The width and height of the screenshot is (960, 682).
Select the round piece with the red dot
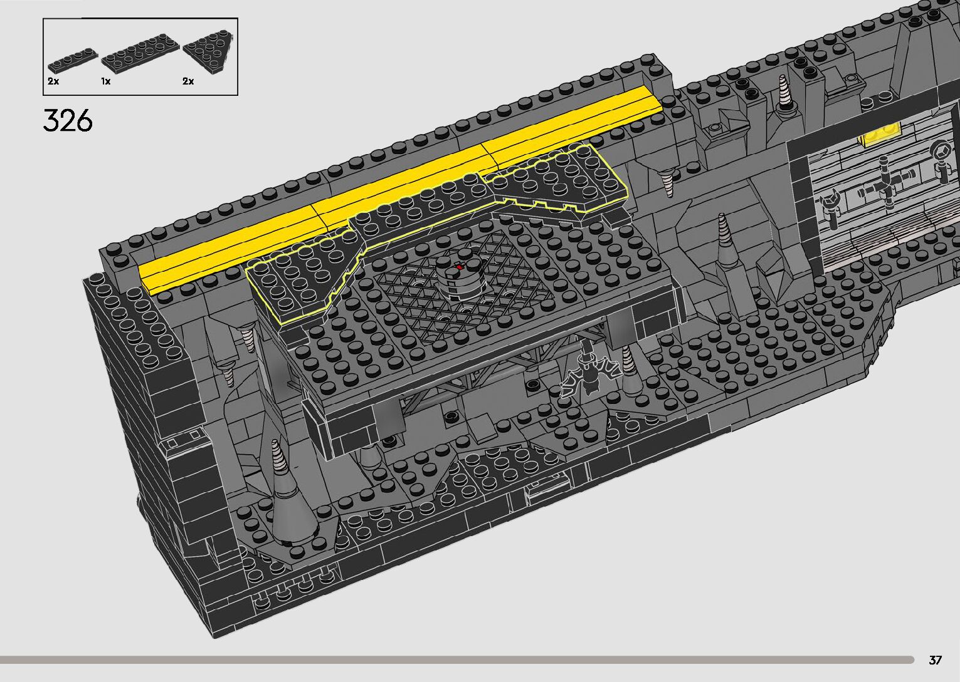coord(460,279)
